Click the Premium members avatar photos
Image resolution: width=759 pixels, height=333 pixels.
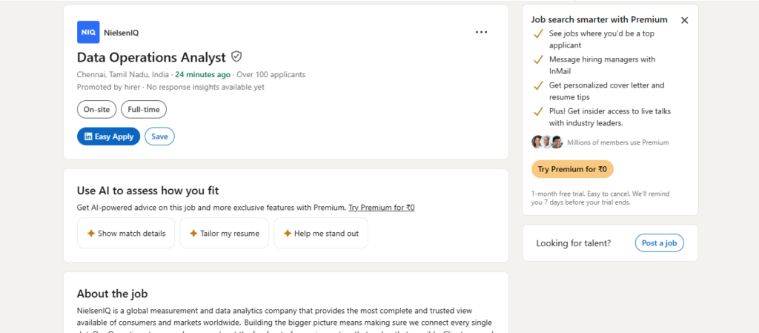tap(547, 142)
